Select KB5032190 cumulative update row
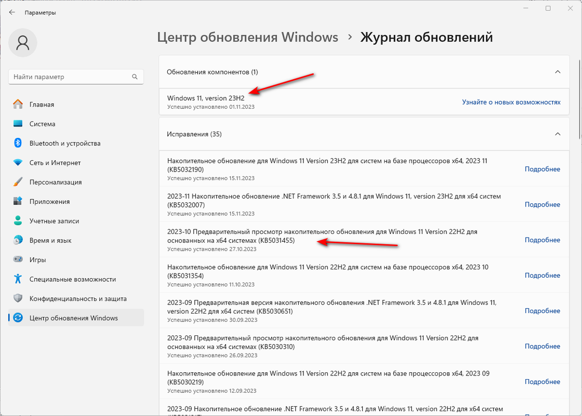This screenshot has height=416, width=582. click(x=364, y=168)
